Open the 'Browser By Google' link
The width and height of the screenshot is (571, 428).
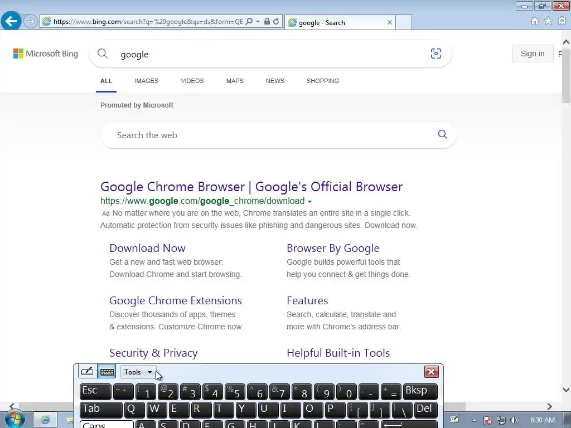(333, 248)
